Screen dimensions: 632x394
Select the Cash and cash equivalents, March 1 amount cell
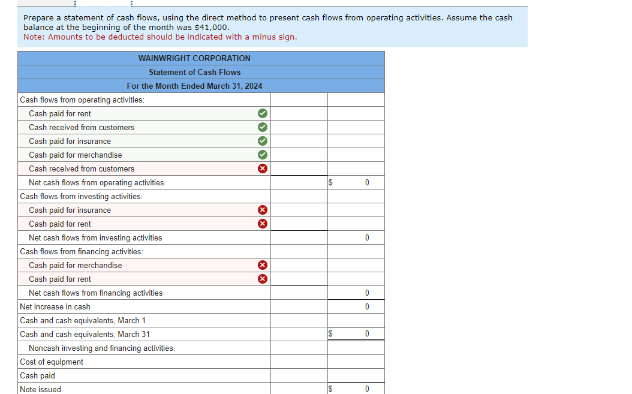pyautogui.click(x=356, y=320)
